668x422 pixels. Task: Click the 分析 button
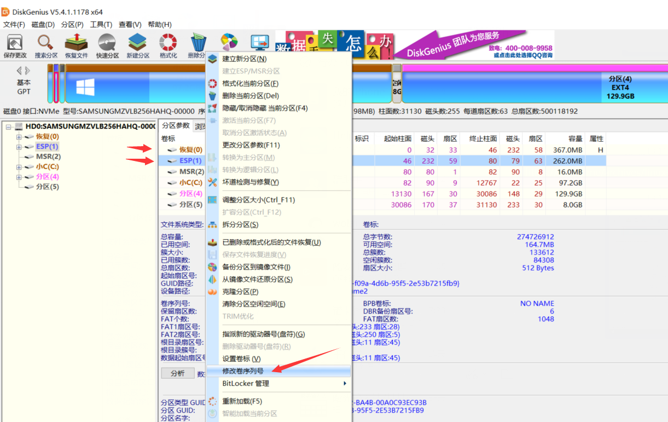coord(177,373)
